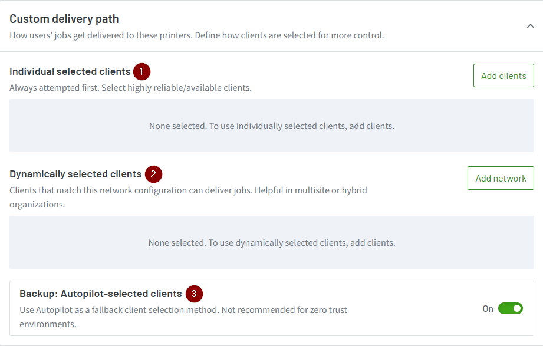Click the 'Always attempted first' description text
Viewport: 543px width, 346px height.
coord(130,88)
